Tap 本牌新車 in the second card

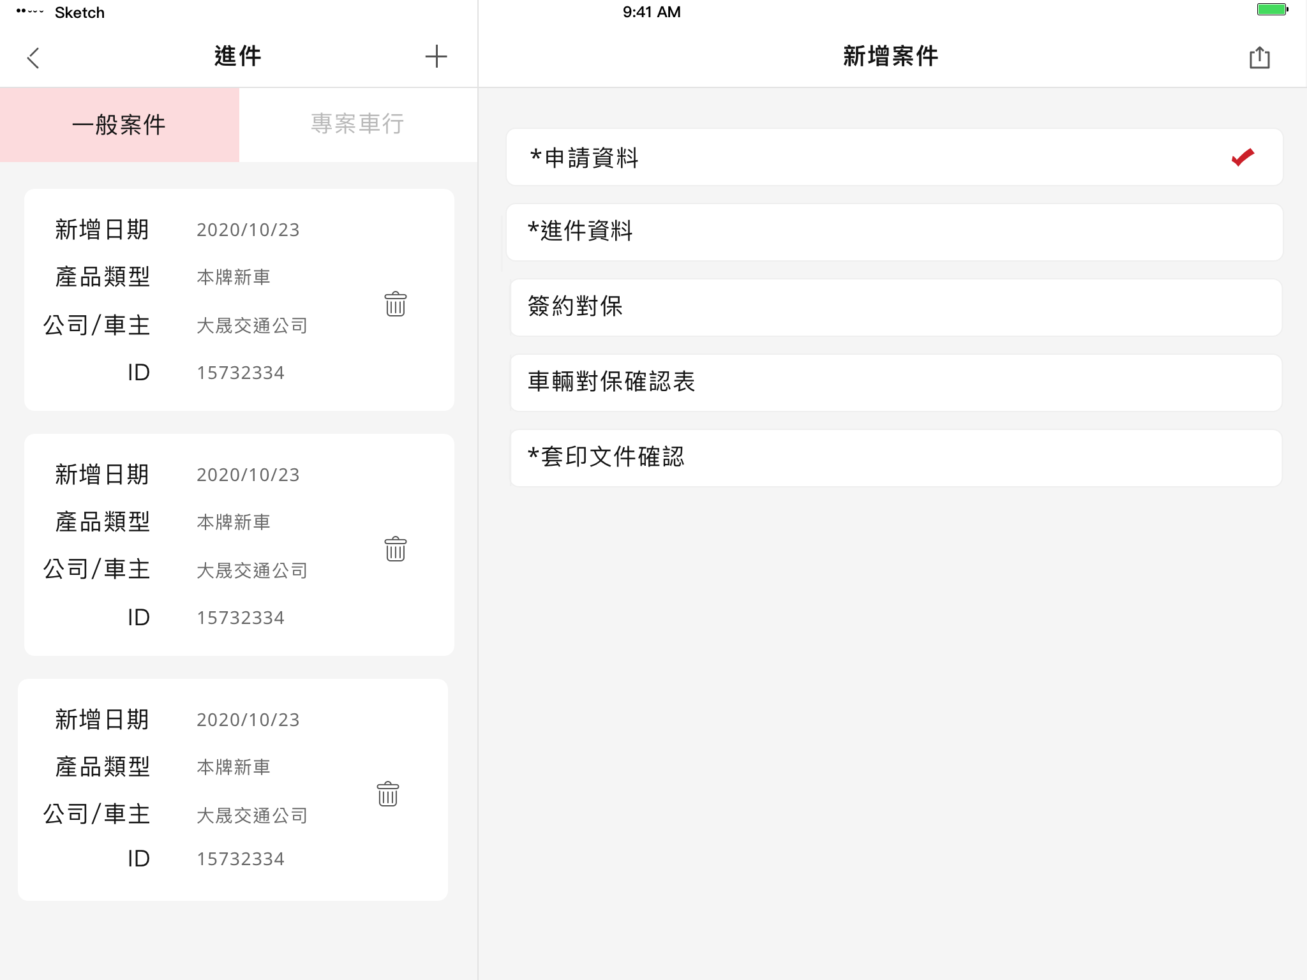click(x=234, y=522)
